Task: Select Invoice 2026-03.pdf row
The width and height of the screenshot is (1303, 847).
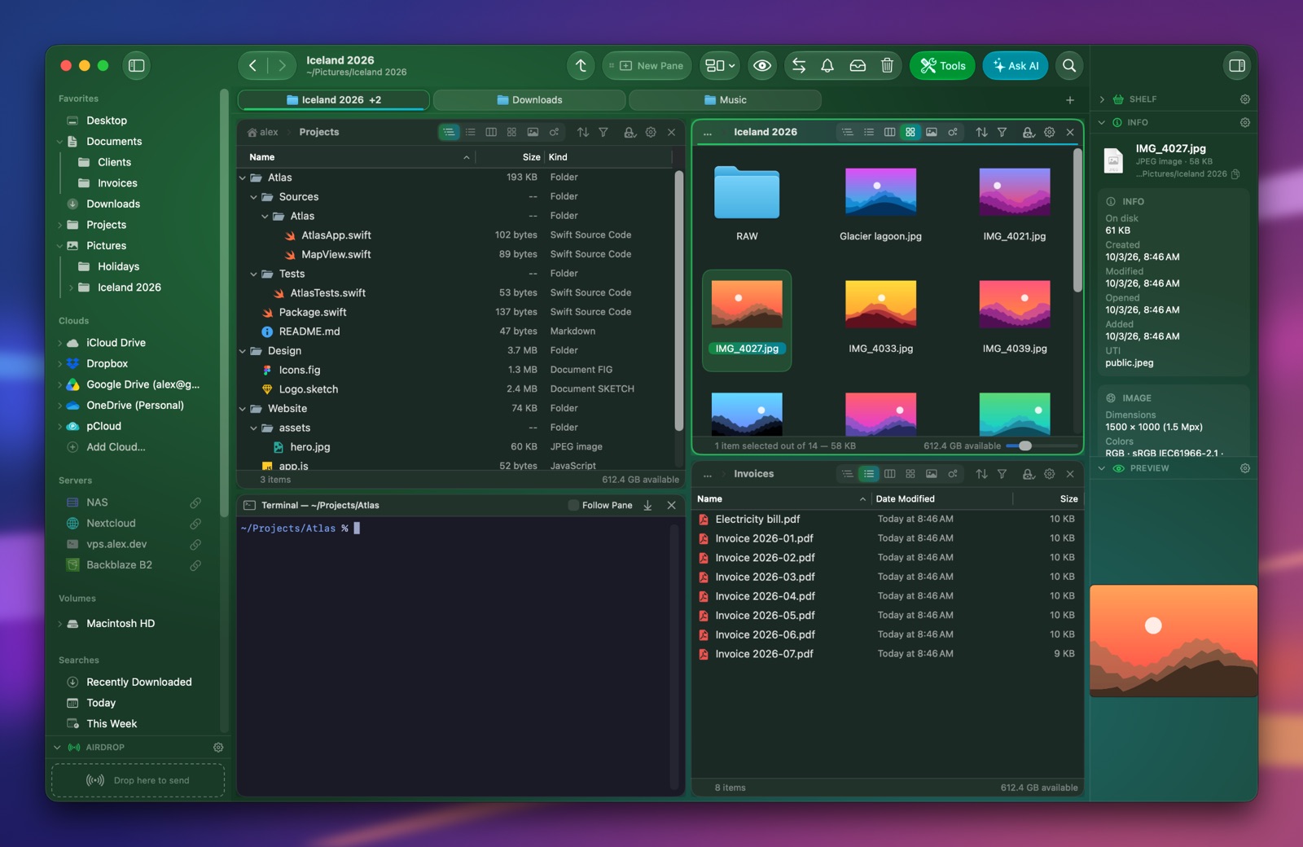Action: click(887, 577)
